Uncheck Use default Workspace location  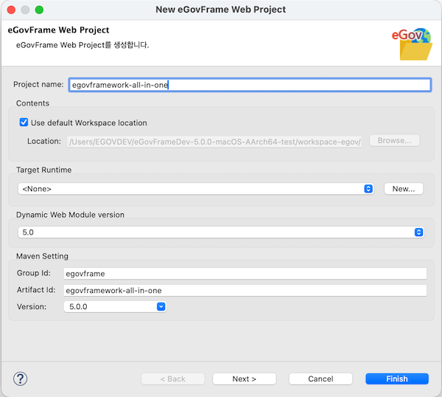click(x=24, y=122)
